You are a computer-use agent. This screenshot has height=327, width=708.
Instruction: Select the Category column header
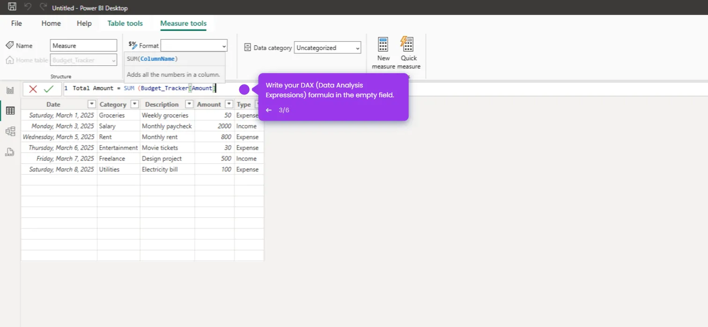(x=113, y=104)
